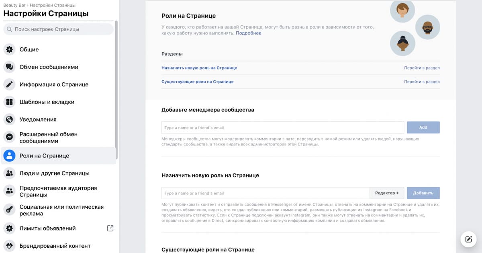Click the external link icon beside Лимиты объявлений
482x253 pixels.
(110, 228)
